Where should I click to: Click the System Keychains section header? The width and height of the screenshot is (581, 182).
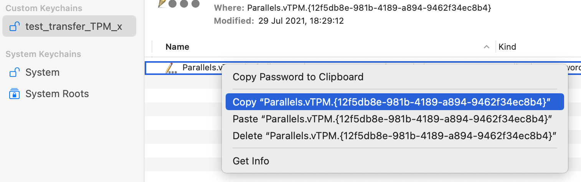pos(43,54)
